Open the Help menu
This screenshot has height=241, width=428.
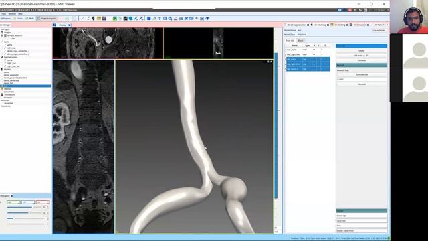(x=21, y=14)
